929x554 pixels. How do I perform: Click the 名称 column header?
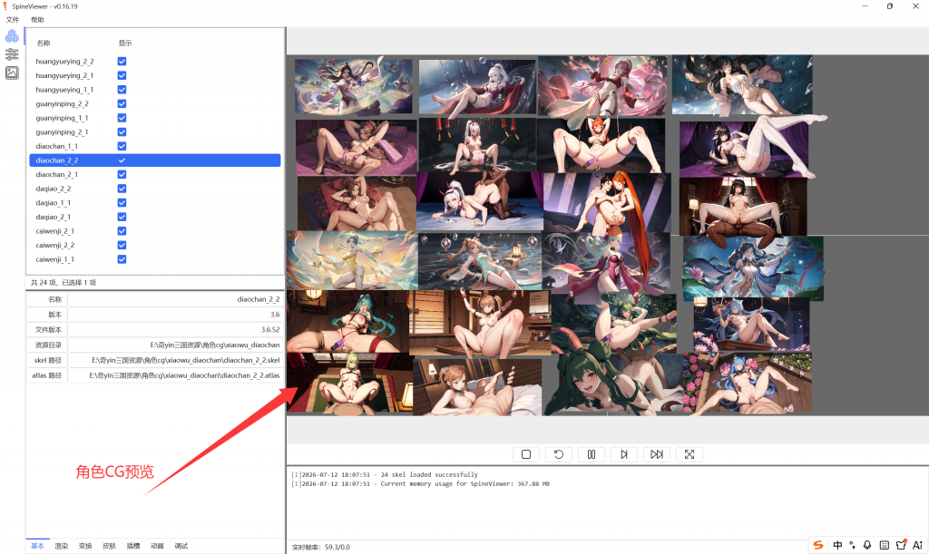44,44
